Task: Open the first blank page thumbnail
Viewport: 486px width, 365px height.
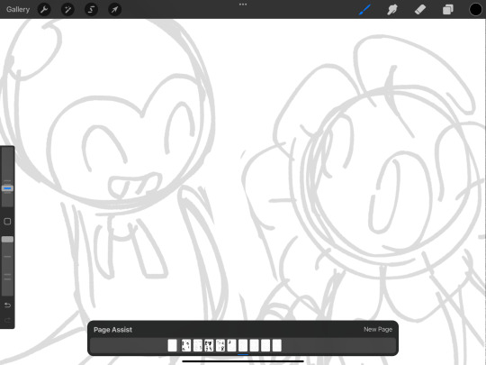Action: coord(172,345)
